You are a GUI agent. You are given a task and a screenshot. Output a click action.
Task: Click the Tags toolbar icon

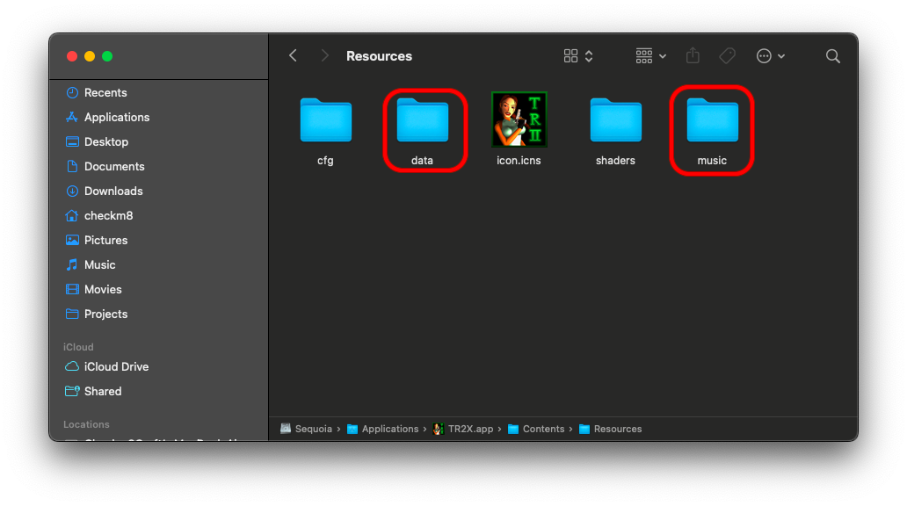727,56
